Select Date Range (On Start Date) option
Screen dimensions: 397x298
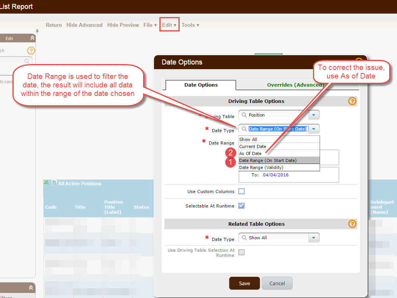279,160
